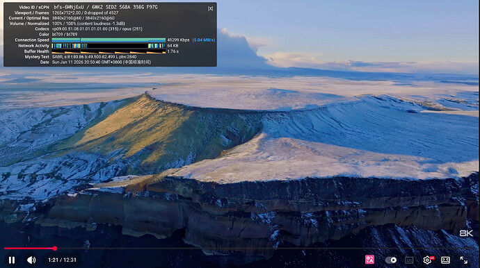480x268 pixels.
Task: Click the blue 5.04 MB/s speed text
Action: (204, 40)
